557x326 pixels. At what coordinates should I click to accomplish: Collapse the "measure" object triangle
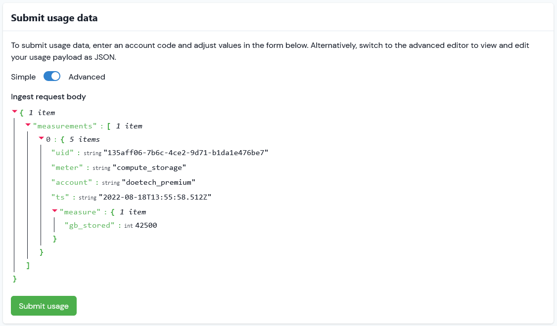click(x=55, y=211)
